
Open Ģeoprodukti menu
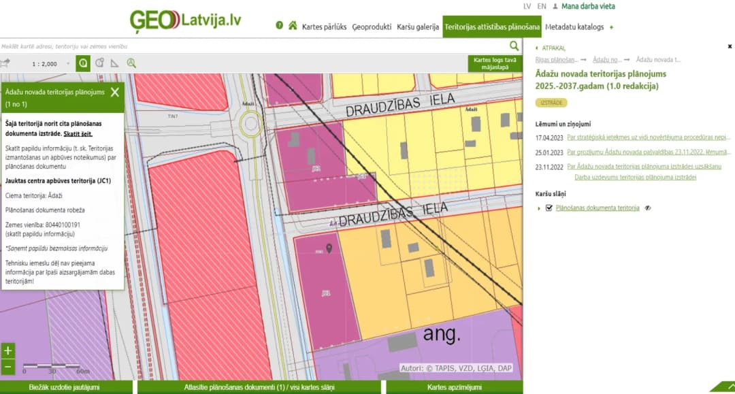[372, 27]
